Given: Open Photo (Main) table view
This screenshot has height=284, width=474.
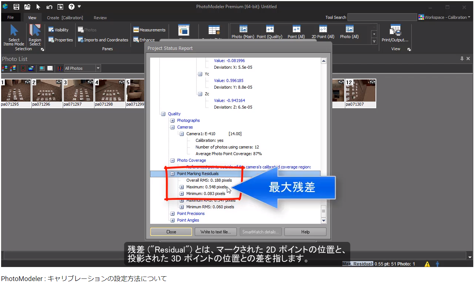Looking at the screenshot, I should (243, 32).
